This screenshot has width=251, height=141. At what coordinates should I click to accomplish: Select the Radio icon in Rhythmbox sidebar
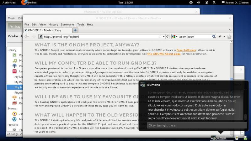14,103
